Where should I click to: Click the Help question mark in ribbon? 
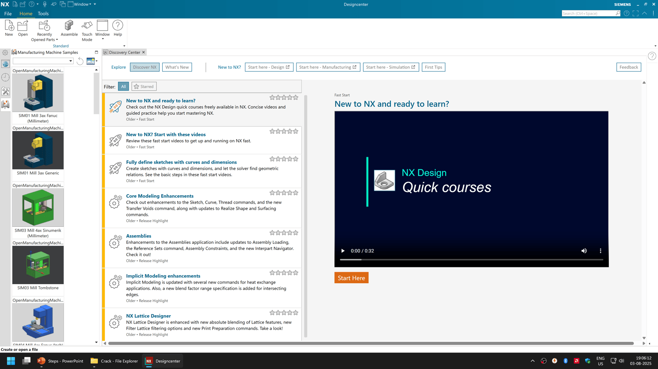click(118, 26)
